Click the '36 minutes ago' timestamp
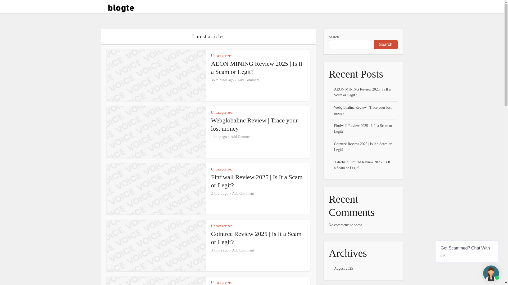Image resolution: width=508 pixels, height=285 pixels. click(x=222, y=80)
